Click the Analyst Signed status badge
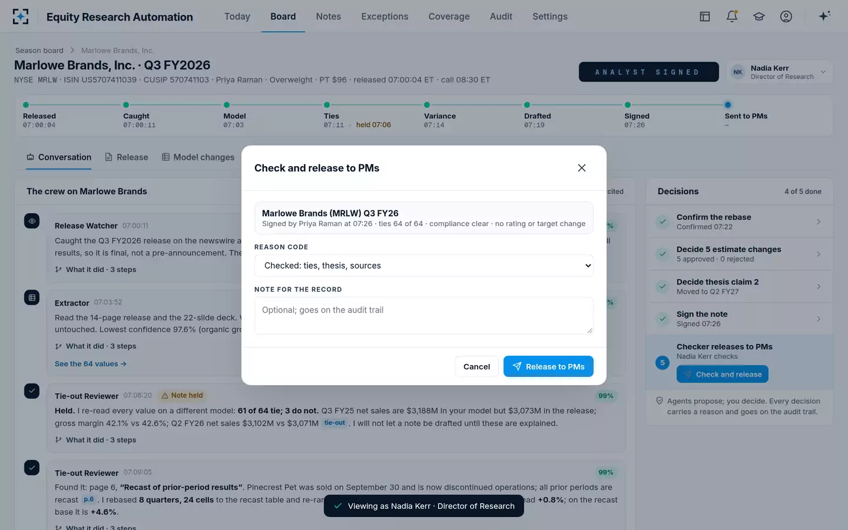 tap(648, 72)
